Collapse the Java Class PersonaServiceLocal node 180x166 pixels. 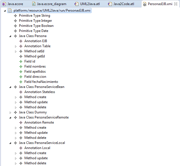tap(10, 143)
